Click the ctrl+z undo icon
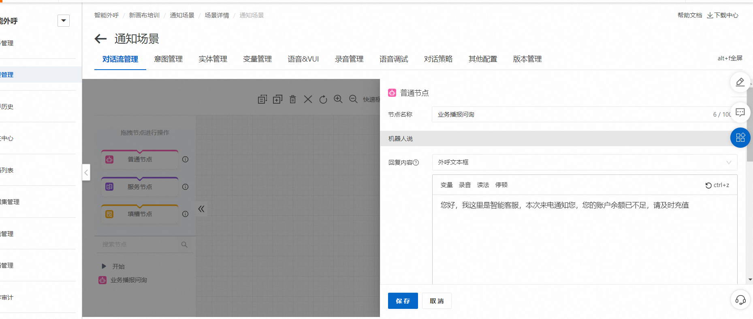Viewport: 753px width, 319px height. coord(708,185)
